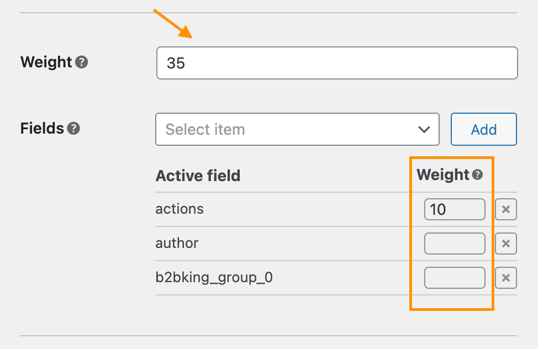This screenshot has height=349, width=538.
Task: Click the help icon beside the main Weight label
Action: coord(81,62)
